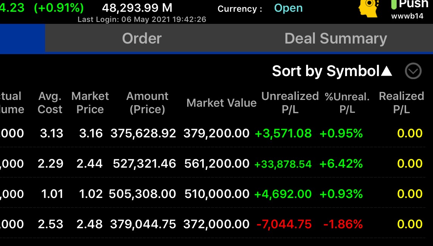Click the Market Price column header

[x=90, y=103]
